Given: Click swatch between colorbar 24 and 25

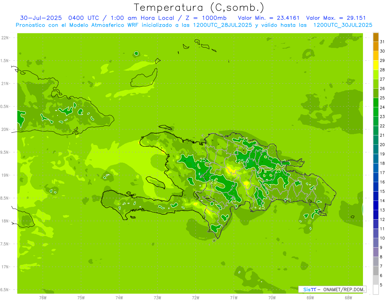Looking at the screenshot, I should [x=376, y=102].
